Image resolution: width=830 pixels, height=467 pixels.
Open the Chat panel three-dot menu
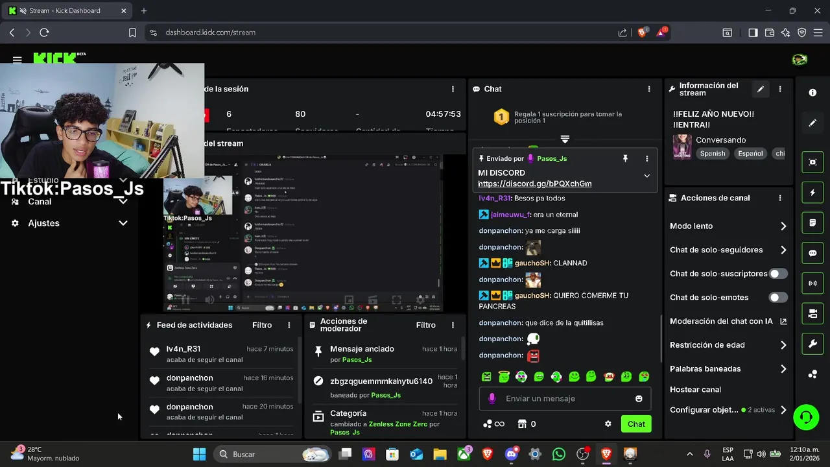649,89
